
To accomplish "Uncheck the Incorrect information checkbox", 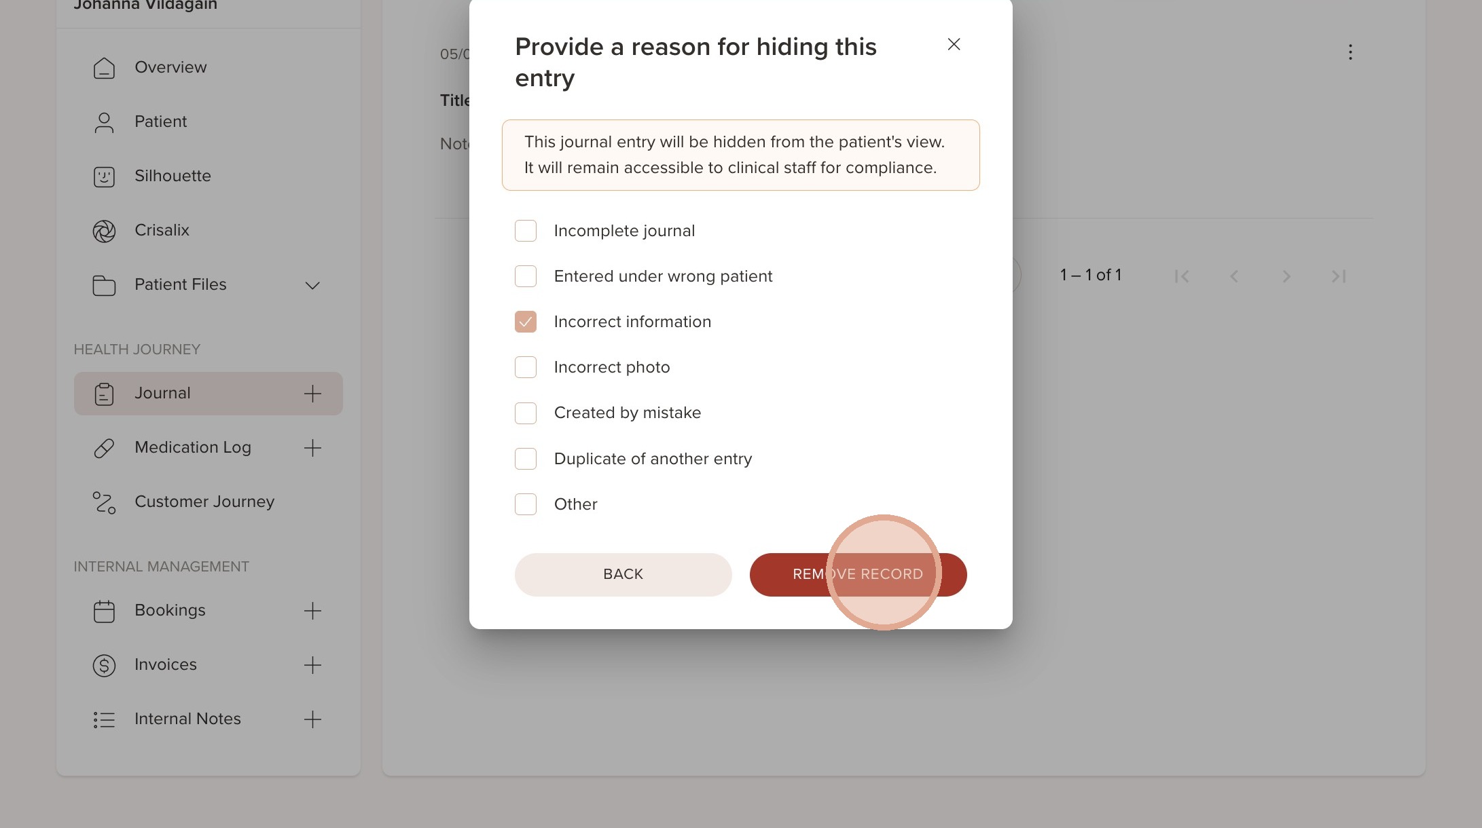I will click(526, 322).
